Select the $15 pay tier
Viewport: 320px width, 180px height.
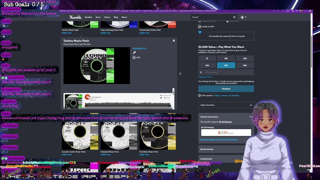[x=226, y=58]
